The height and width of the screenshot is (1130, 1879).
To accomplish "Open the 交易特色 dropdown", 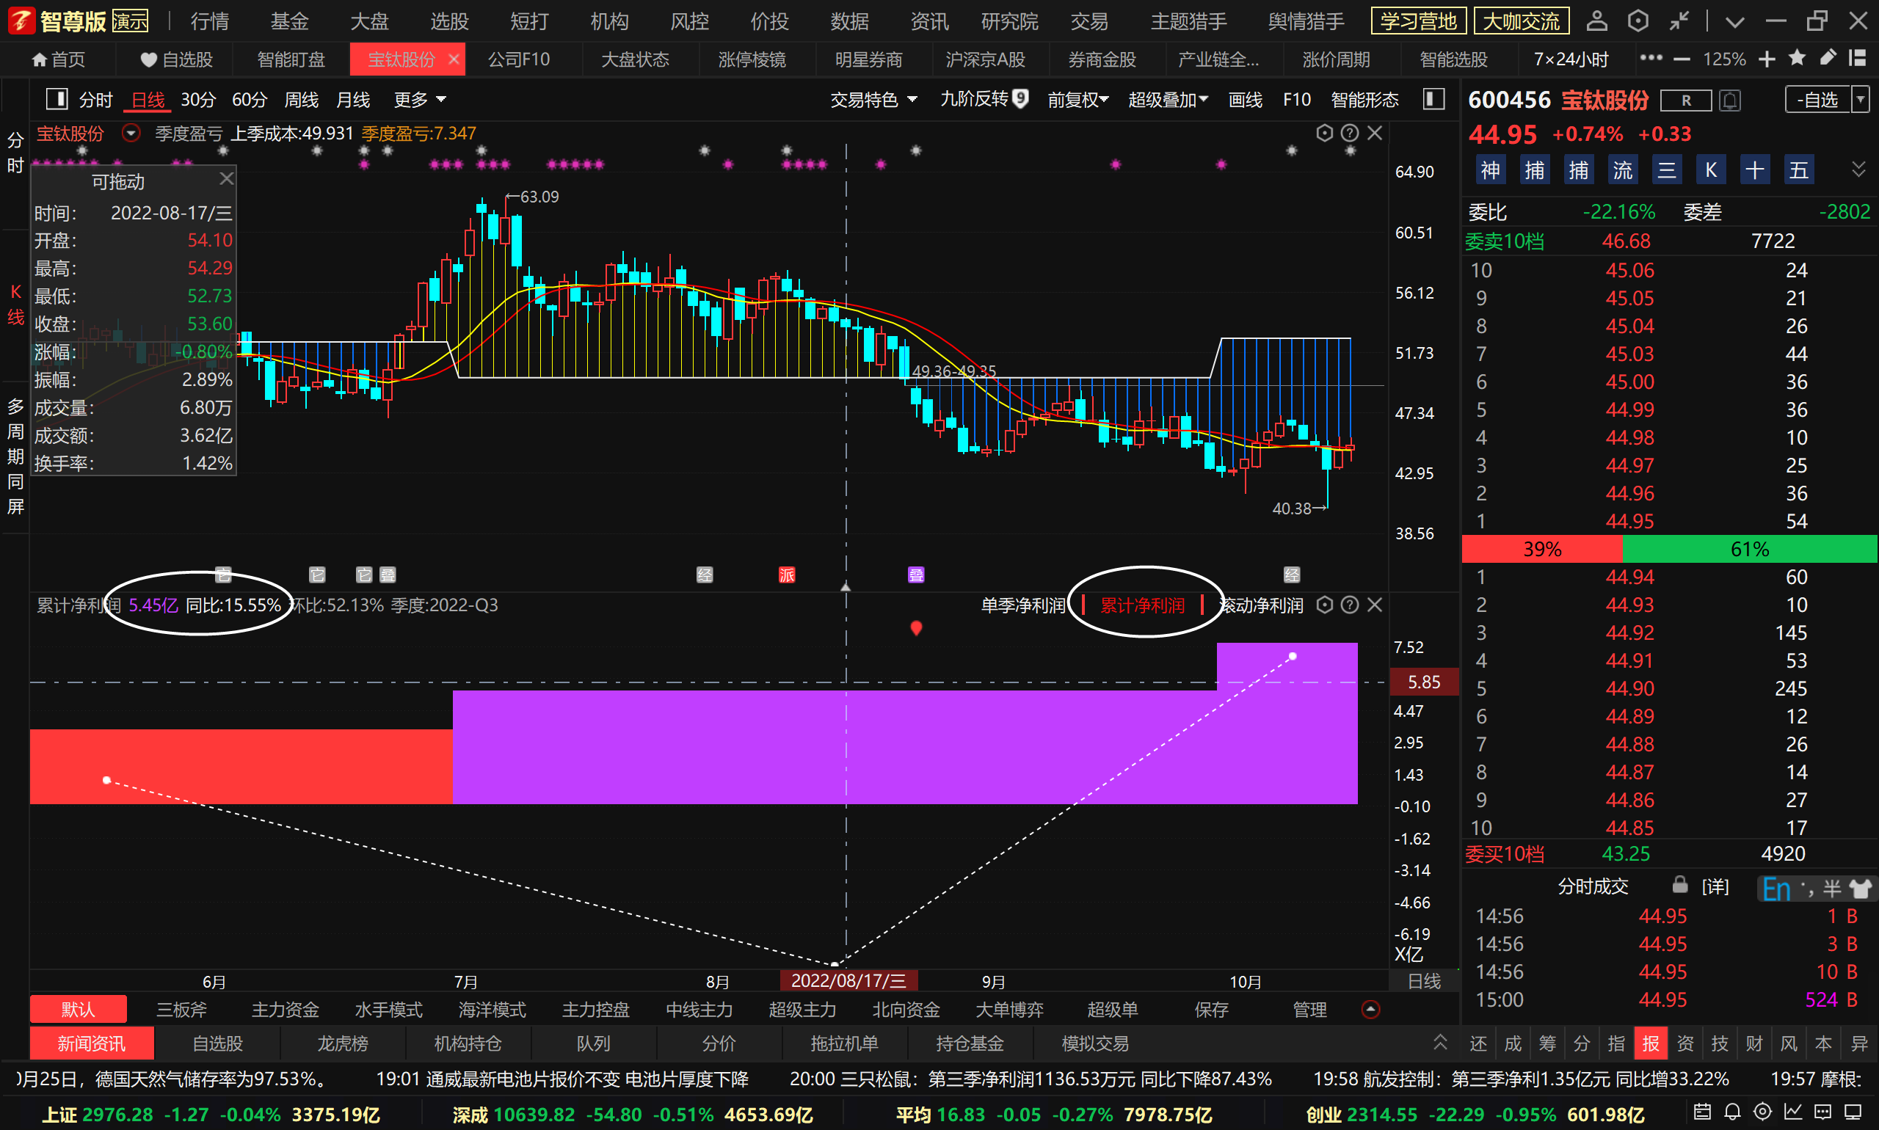I will pos(873,100).
